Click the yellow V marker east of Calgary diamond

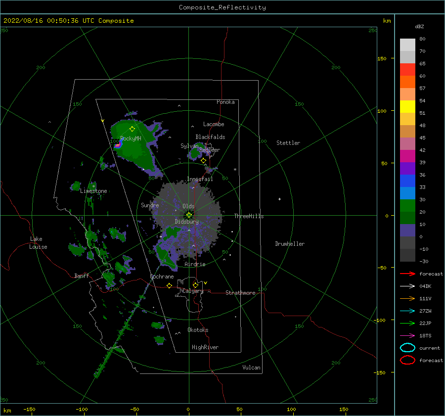[206, 283]
